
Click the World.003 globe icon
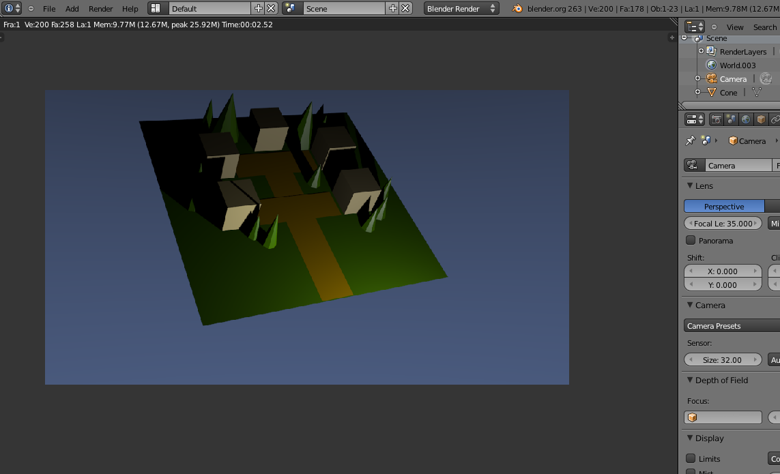pos(711,65)
